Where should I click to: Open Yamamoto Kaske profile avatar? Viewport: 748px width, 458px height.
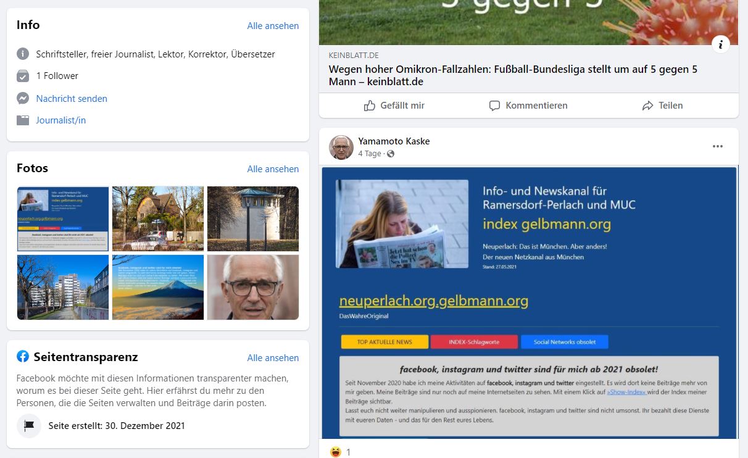[x=341, y=148]
